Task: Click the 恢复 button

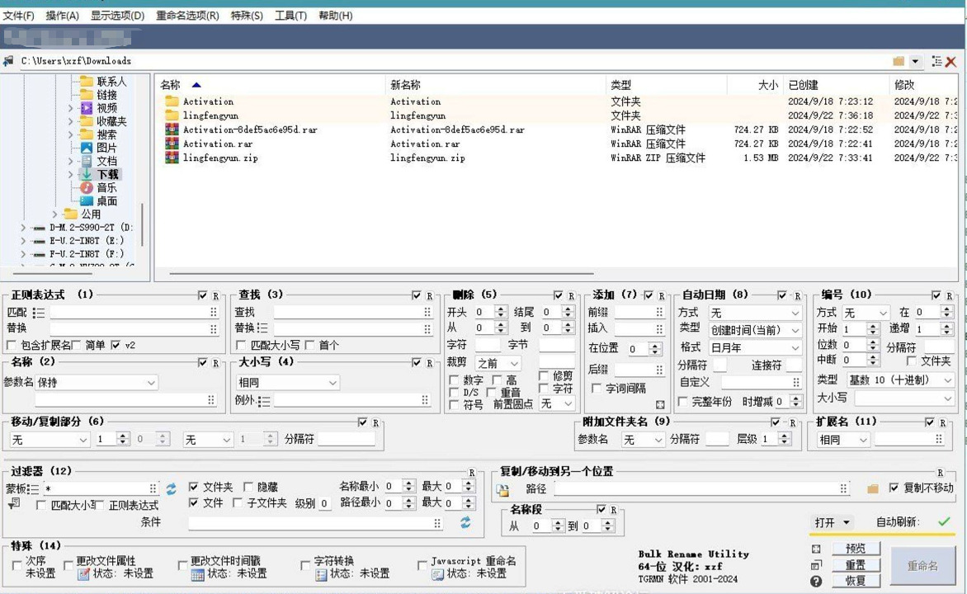Action: tap(856, 581)
